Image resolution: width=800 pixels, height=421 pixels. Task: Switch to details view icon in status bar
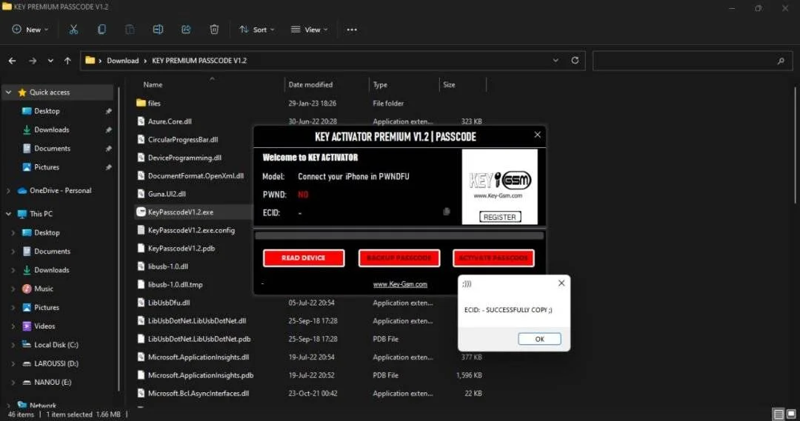778,414
